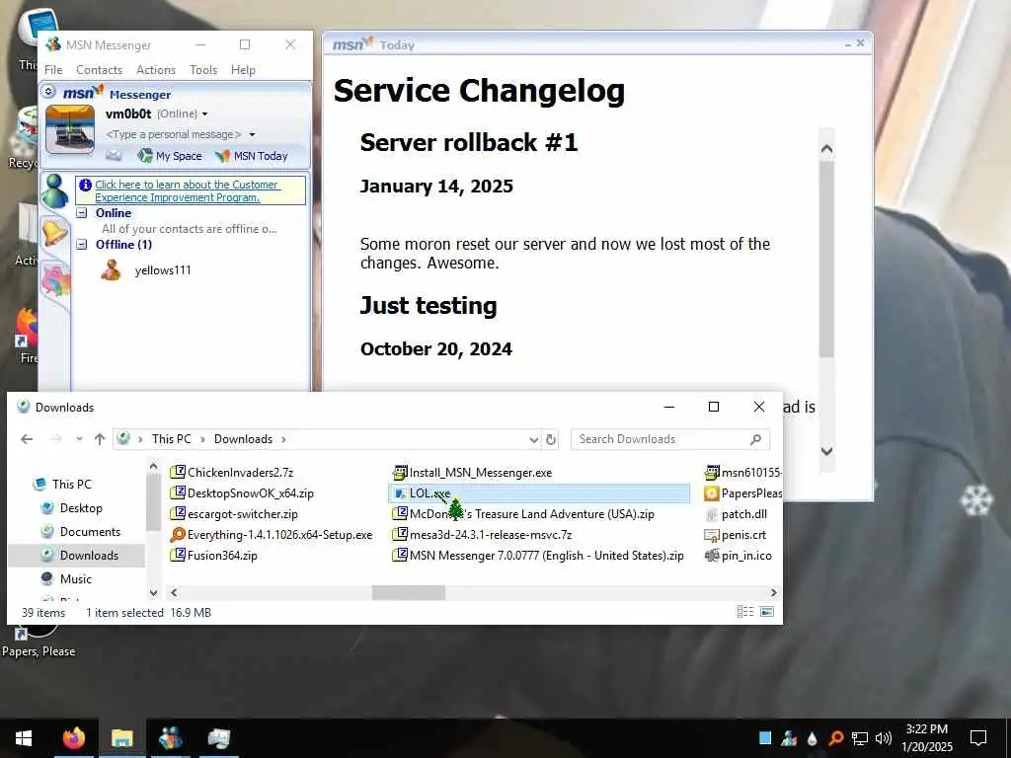Open the Contacts menu in MSN Messenger
This screenshot has width=1011, height=758.
coord(99,70)
